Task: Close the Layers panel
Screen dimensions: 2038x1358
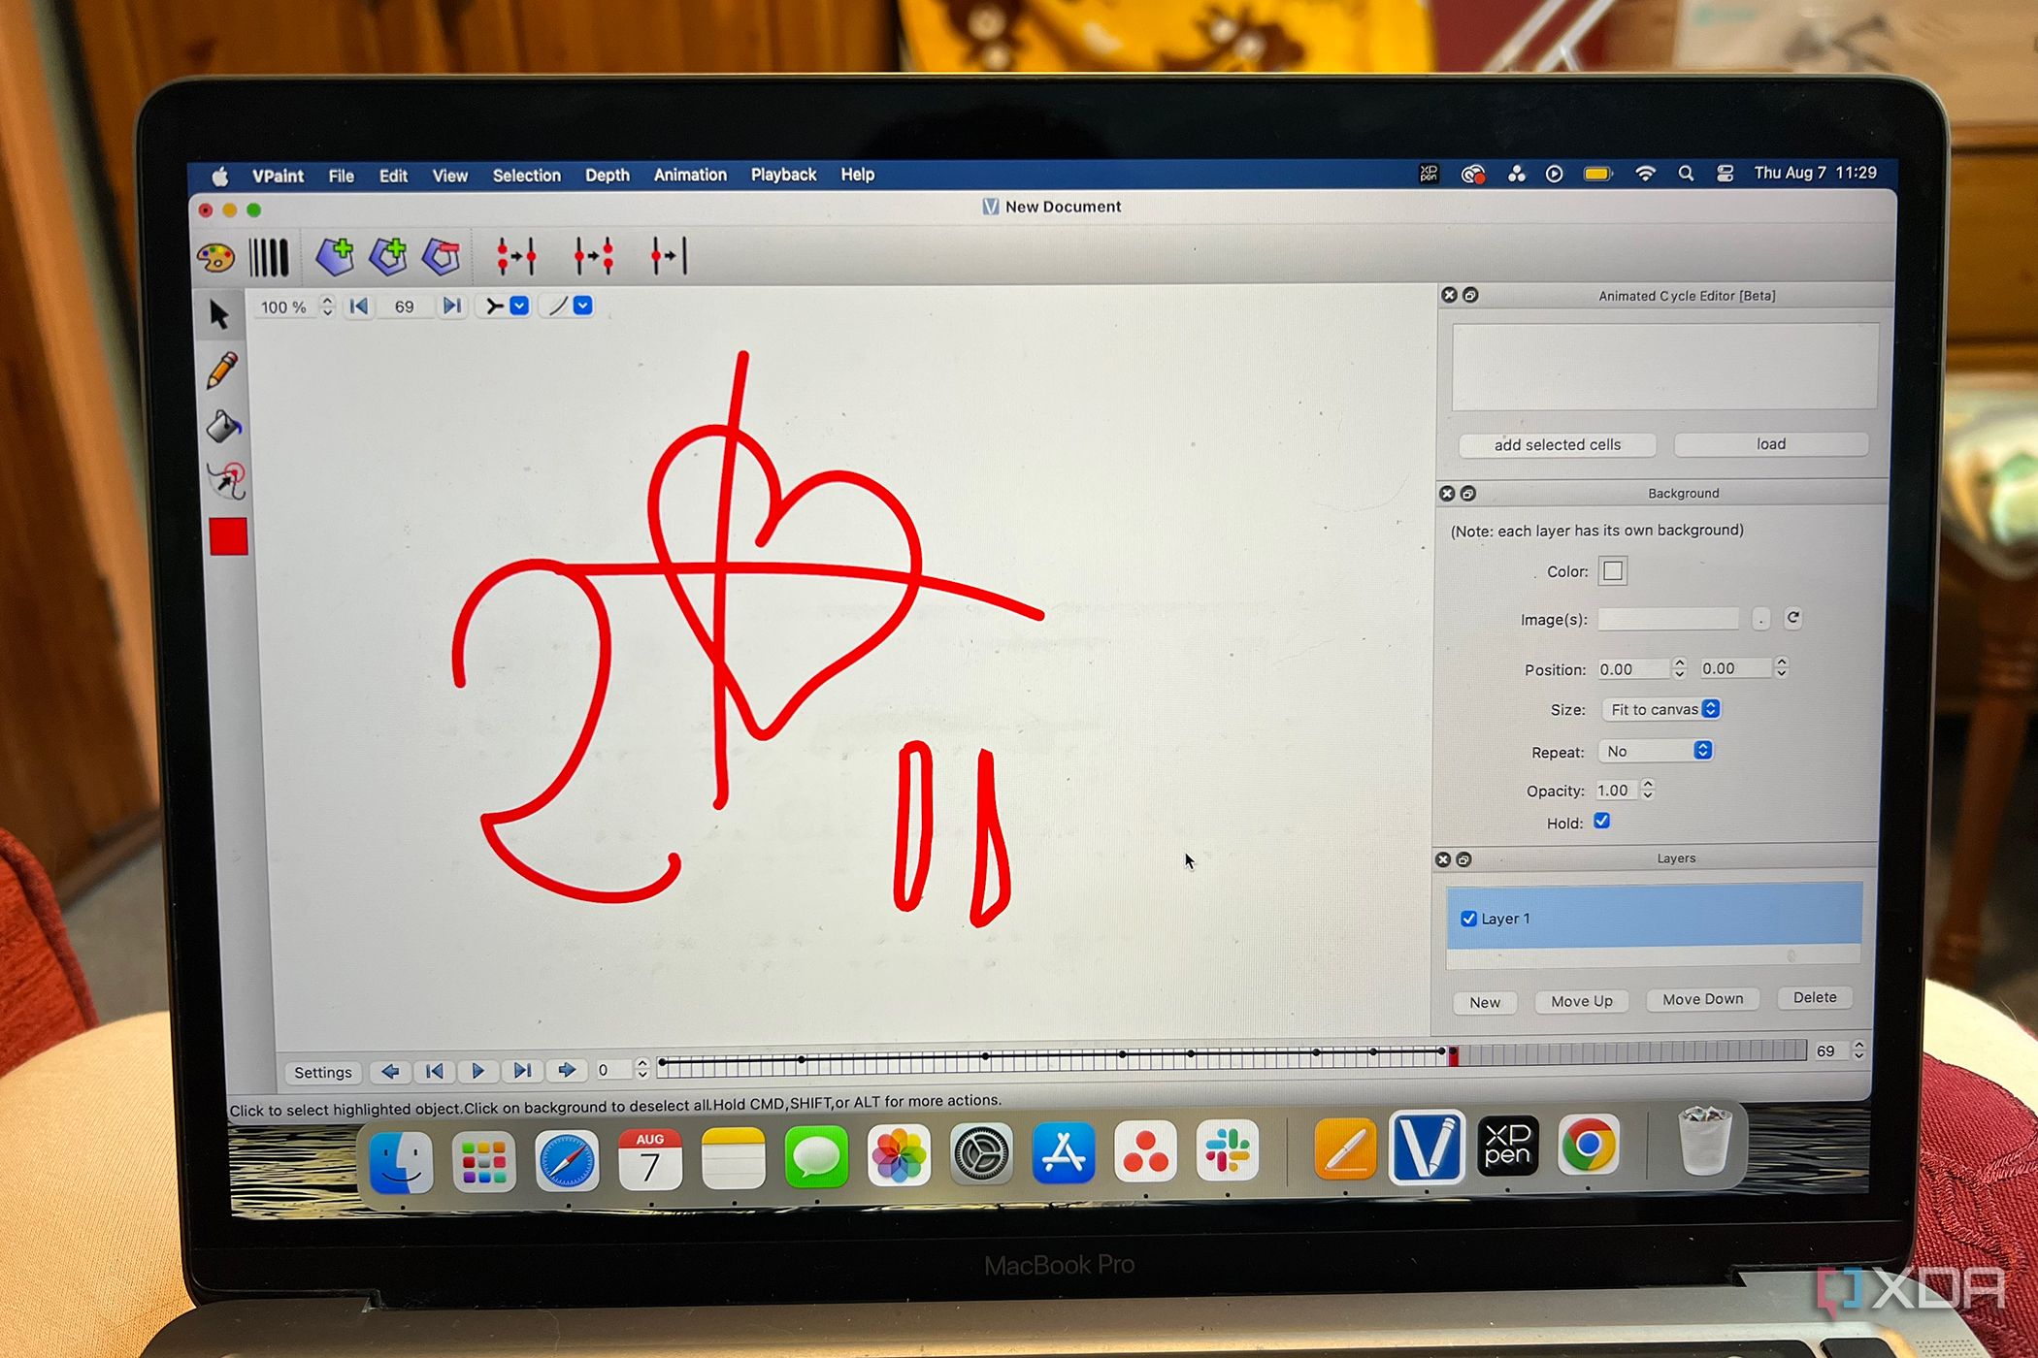Action: click(x=1443, y=859)
